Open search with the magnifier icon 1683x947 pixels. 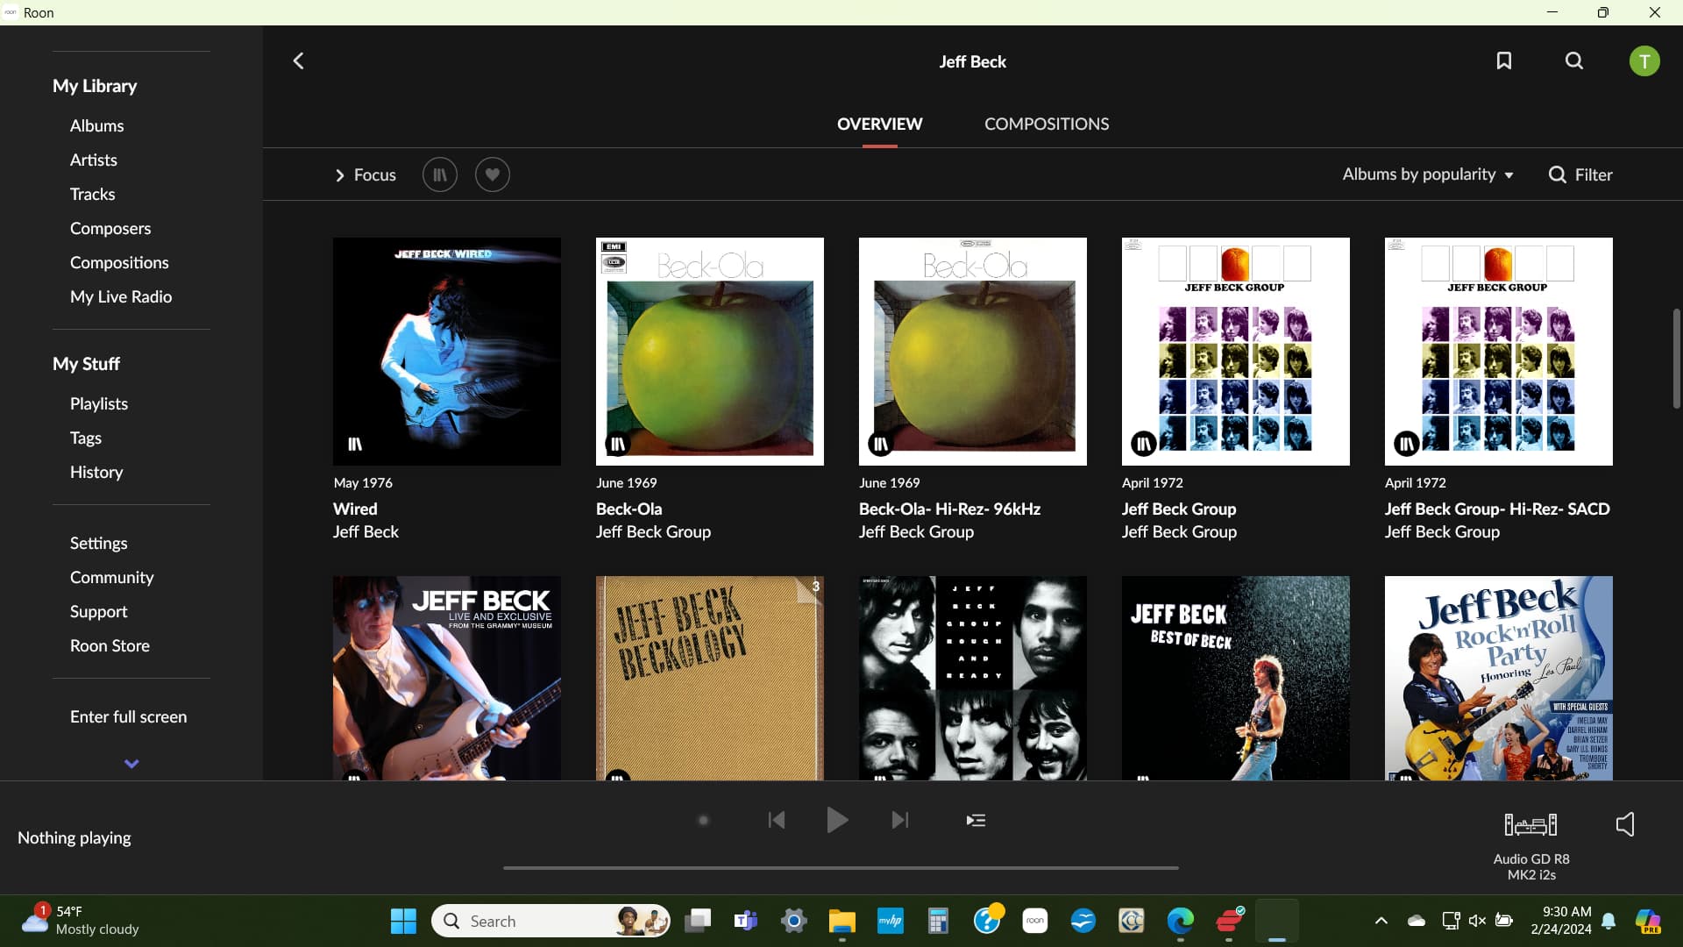(x=1574, y=61)
